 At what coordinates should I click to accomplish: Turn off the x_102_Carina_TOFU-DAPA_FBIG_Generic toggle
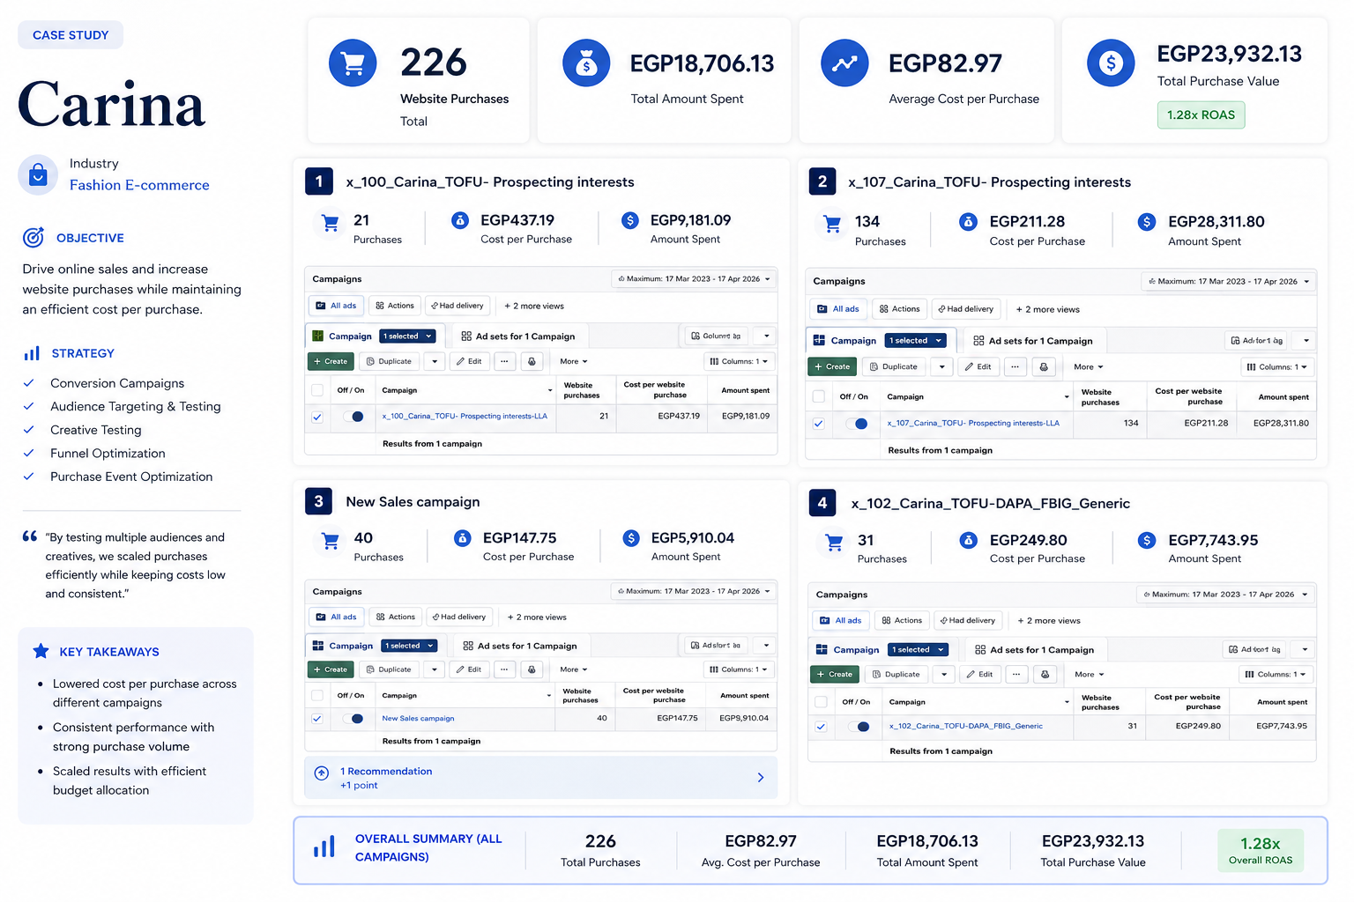click(859, 727)
